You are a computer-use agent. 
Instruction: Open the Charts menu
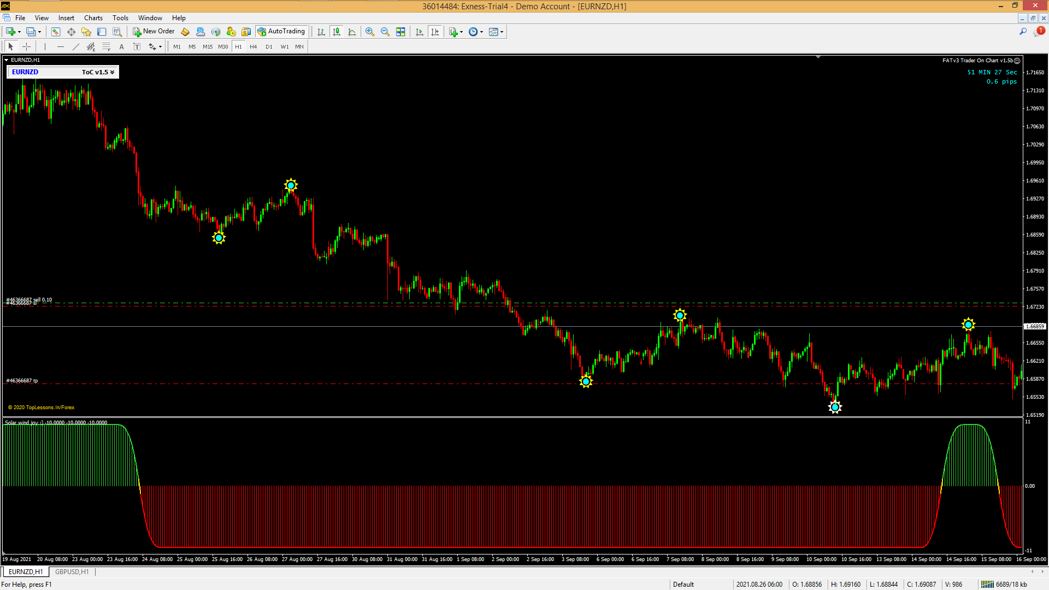(93, 17)
